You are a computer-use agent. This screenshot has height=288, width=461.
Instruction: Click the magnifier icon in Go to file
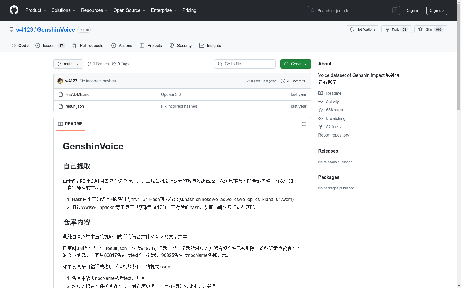tap(220, 64)
